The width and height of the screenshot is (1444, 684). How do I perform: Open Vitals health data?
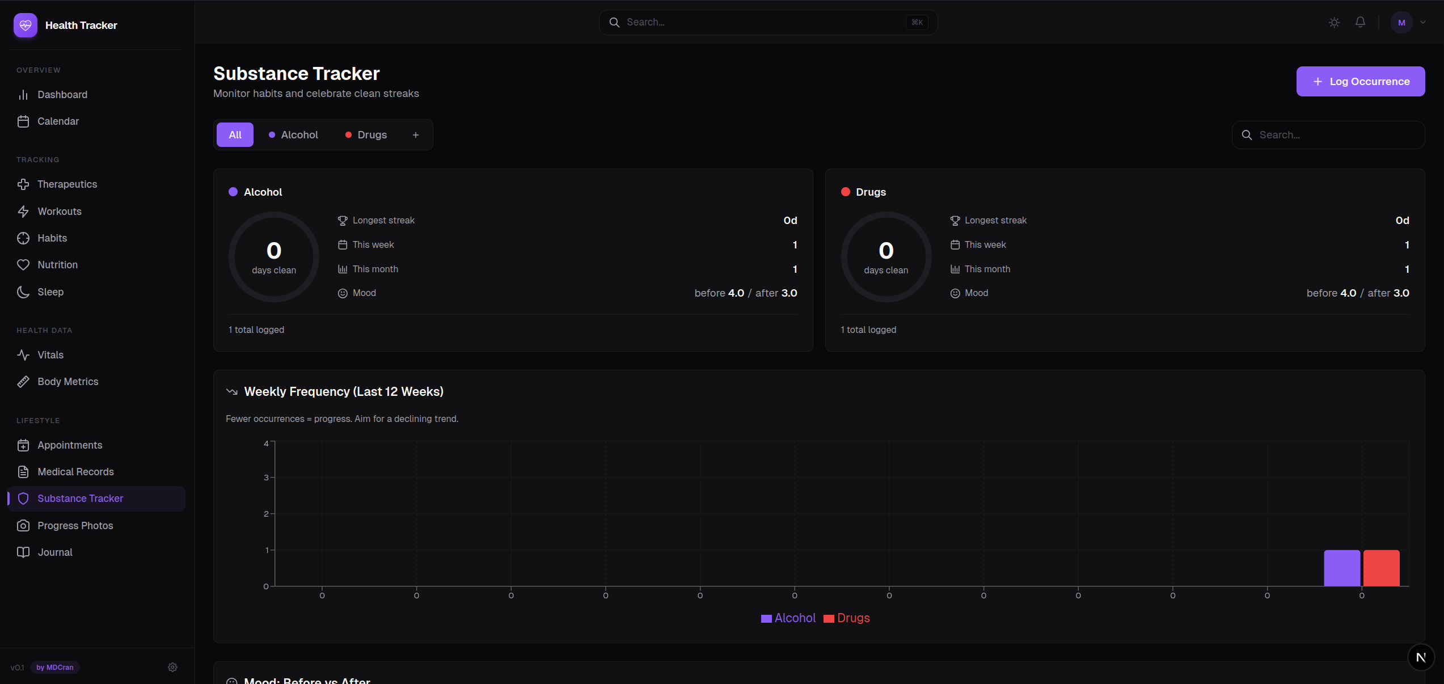96,355
